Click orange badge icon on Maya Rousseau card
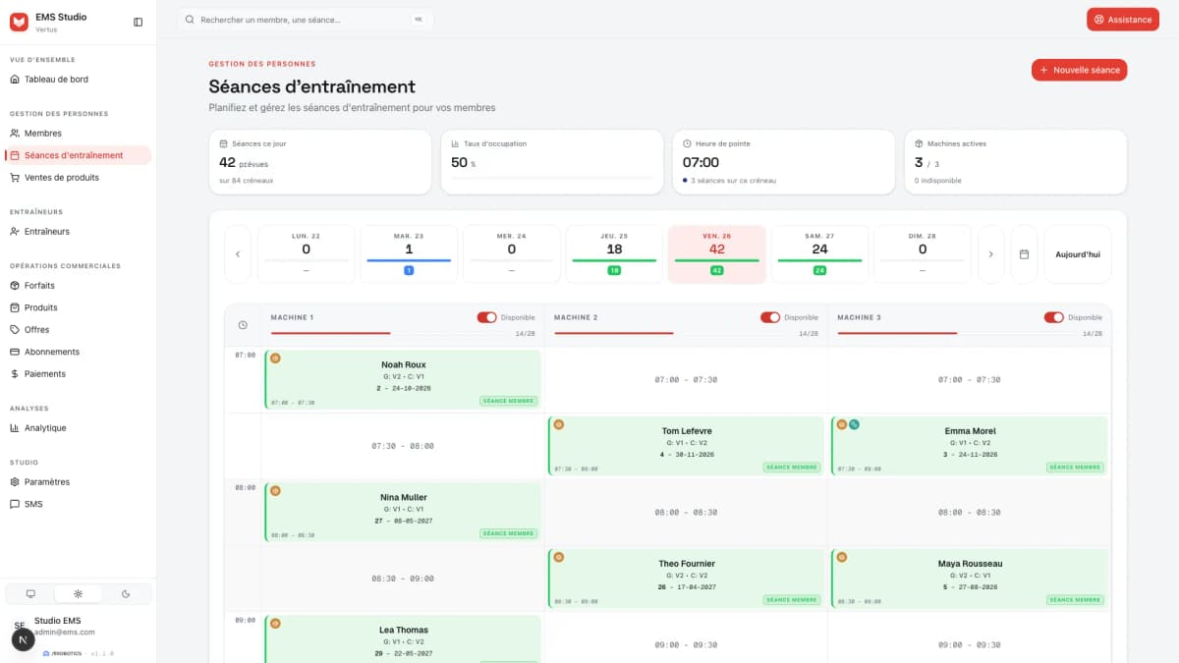Image resolution: width=1179 pixels, height=663 pixels. tap(842, 557)
